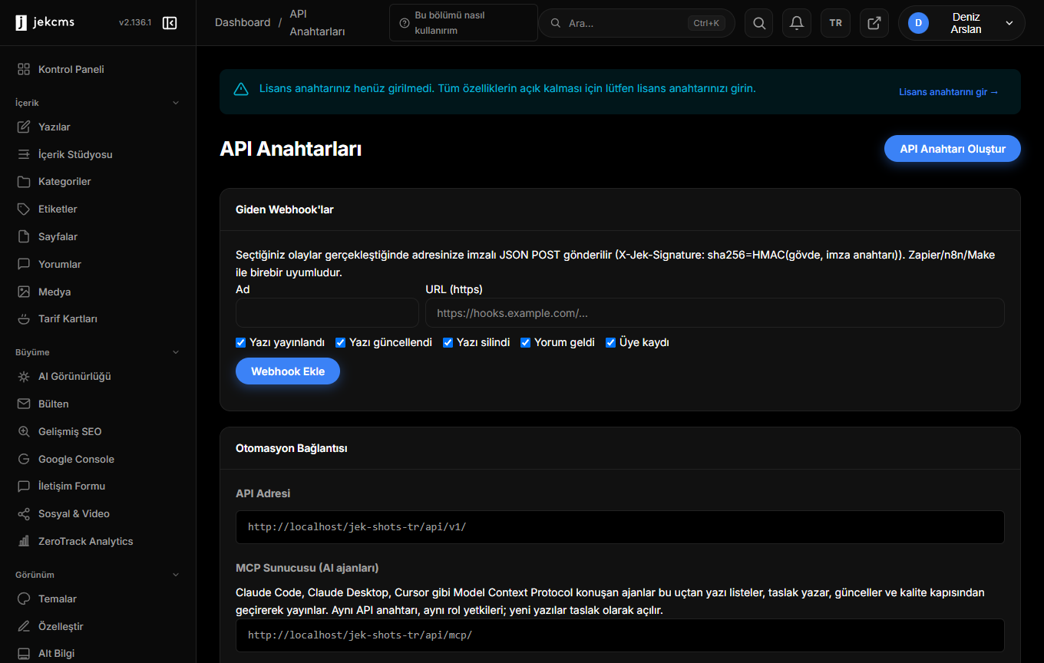The image size is (1044, 663).
Task: Click the Yazılar pencil icon
Action: [x=24, y=127]
